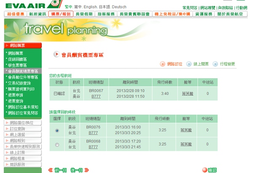Click B777 aircraft link for BR0076
This screenshot has height=173, width=253.
93,133
